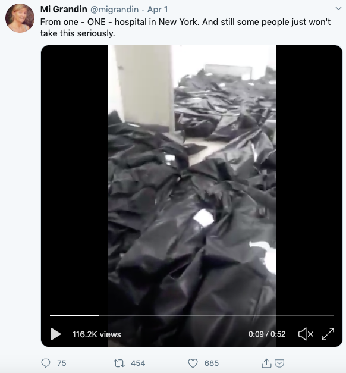Open tweet options chevron menu
Screen dimensions: 346x373
click(x=338, y=8)
